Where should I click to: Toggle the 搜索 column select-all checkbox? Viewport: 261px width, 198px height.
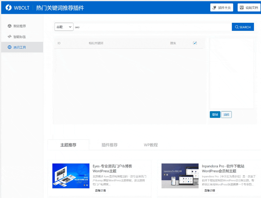click(195, 43)
